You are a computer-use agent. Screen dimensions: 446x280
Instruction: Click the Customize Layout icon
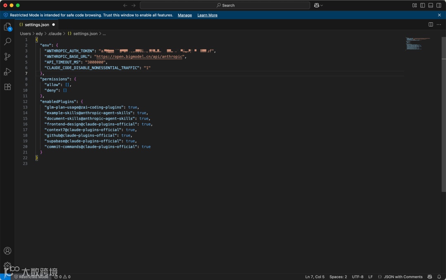click(415, 5)
